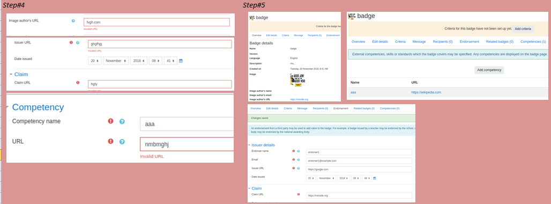Click the 'English' language value
The height and width of the screenshot is (204, 551).
(294, 57)
